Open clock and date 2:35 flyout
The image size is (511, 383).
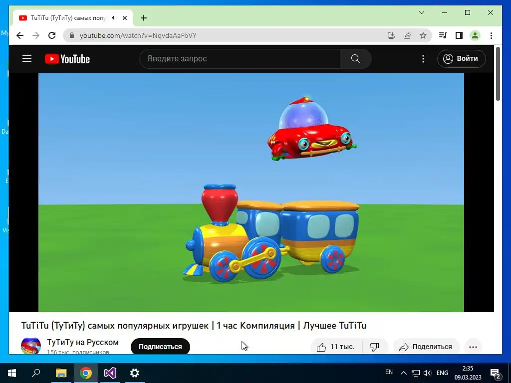468,373
